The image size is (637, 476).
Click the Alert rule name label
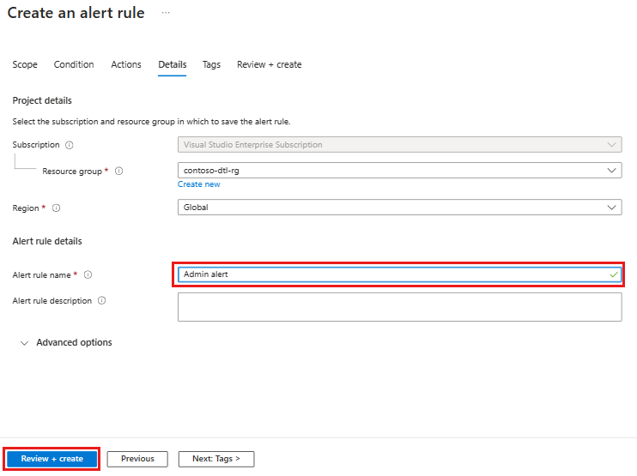[x=41, y=275]
